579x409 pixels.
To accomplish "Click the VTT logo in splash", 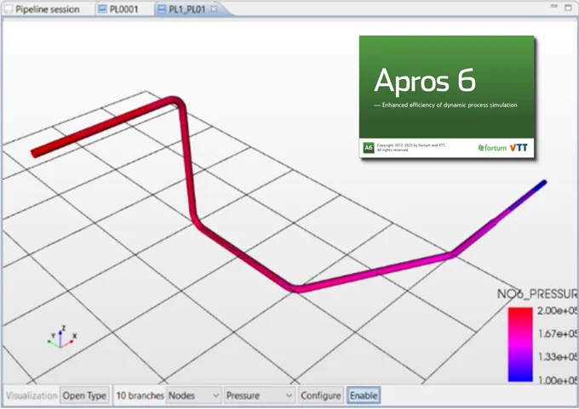I will [x=519, y=148].
